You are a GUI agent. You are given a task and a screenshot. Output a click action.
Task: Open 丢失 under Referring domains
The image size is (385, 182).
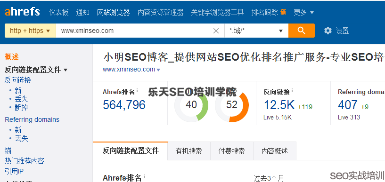[x=21, y=138]
